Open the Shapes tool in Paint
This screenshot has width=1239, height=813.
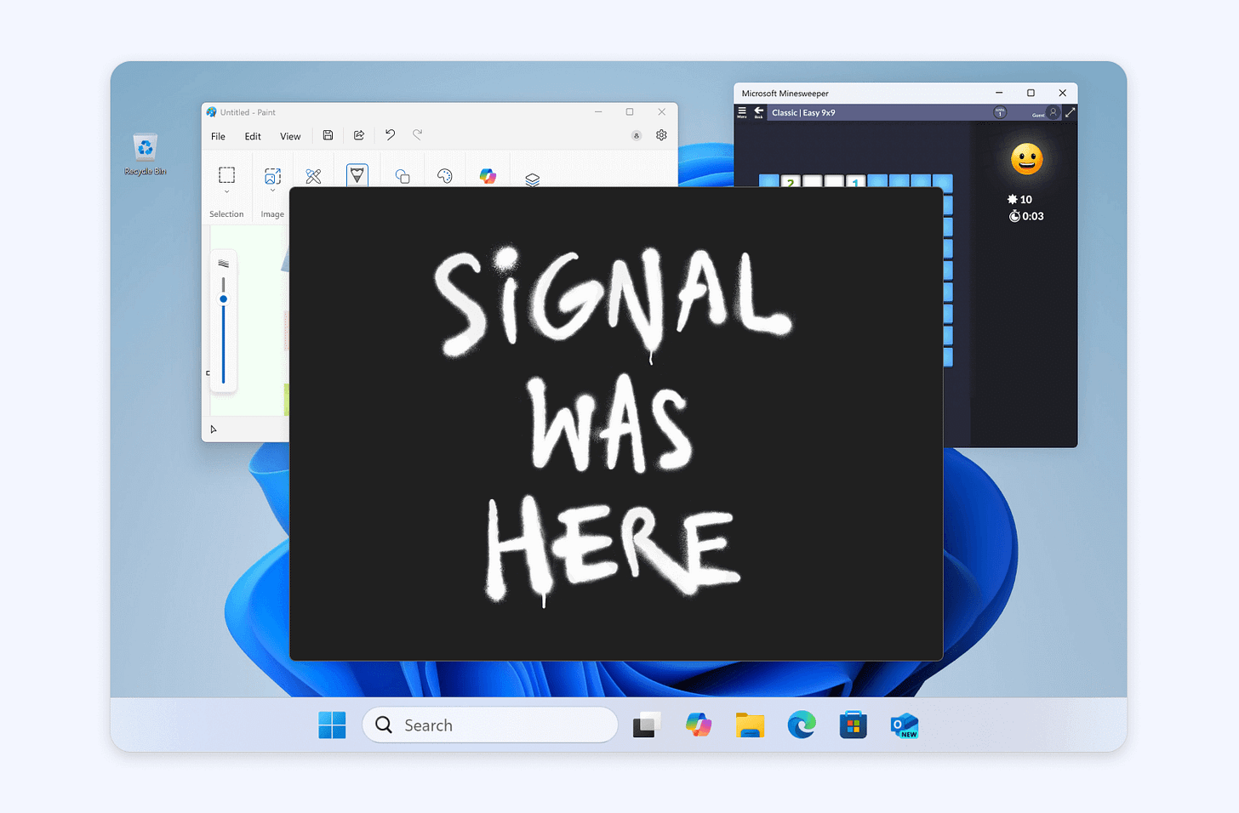(x=402, y=176)
